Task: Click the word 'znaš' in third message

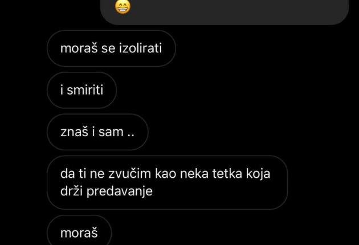Action: (x=74, y=132)
